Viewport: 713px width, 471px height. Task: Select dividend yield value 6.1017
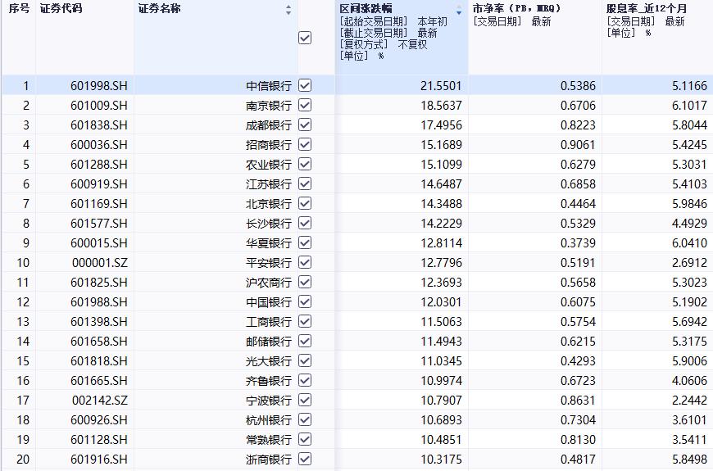click(x=689, y=105)
